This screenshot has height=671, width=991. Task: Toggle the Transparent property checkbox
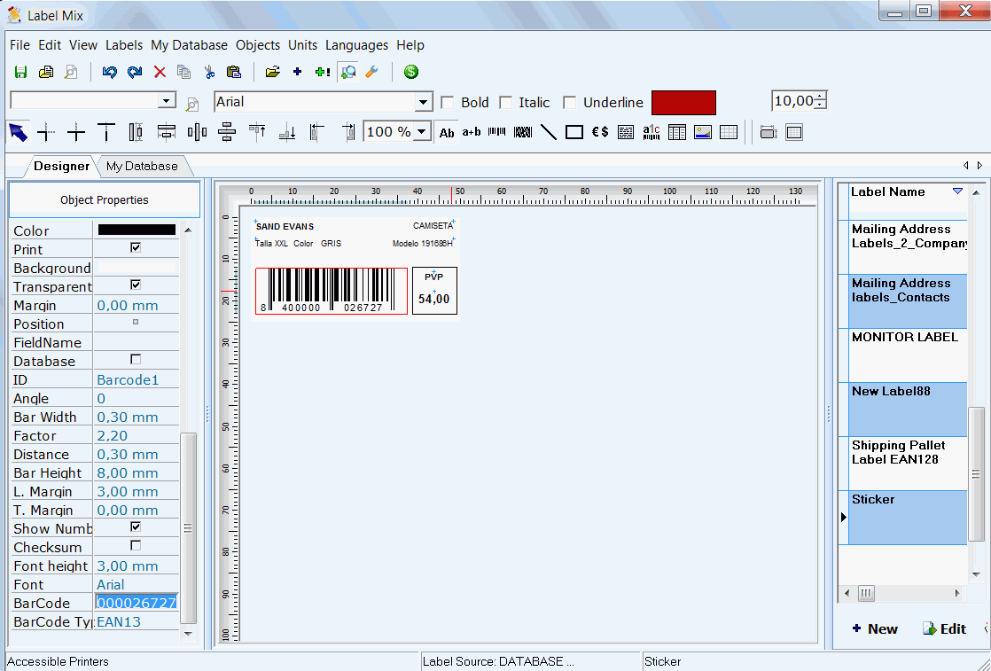click(136, 285)
